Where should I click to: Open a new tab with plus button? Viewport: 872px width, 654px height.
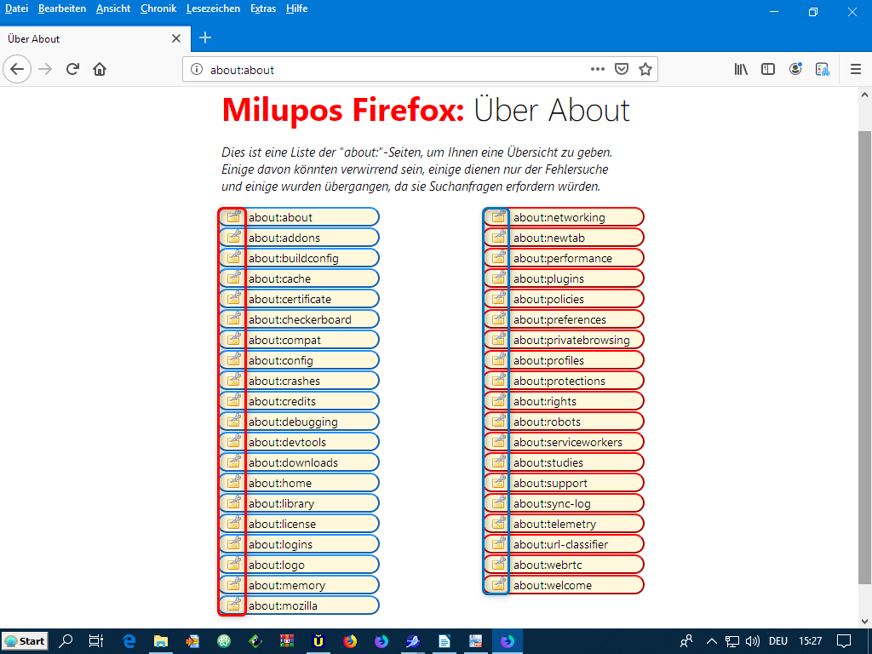tap(205, 37)
